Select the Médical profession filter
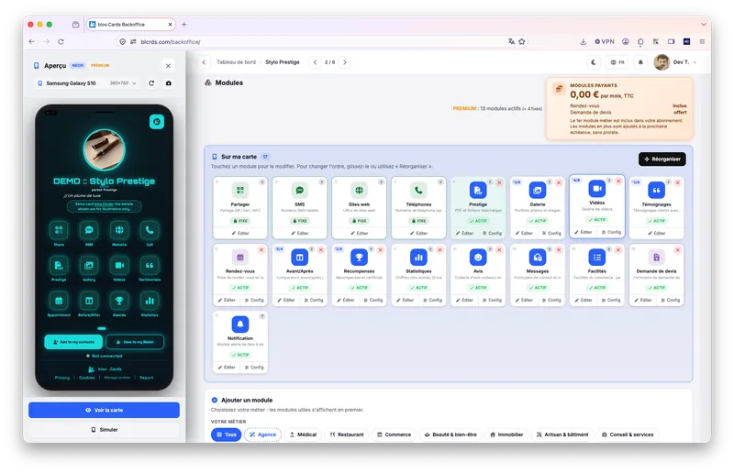The height and width of the screenshot is (473, 734). (x=303, y=434)
